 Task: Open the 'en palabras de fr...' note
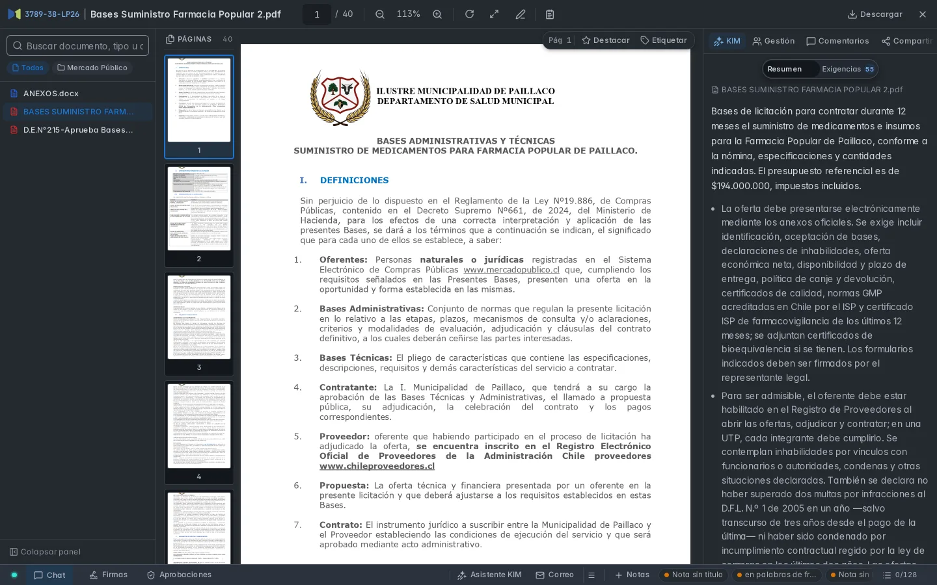tap(777, 575)
